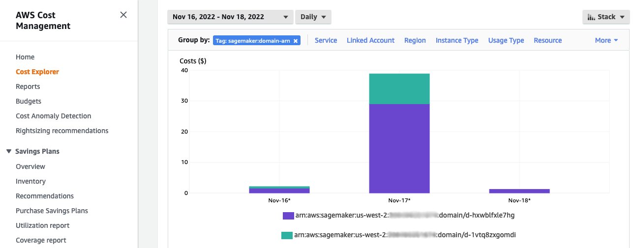Click the Nov-18* axis label
The image size is (635, 248).
pos(519,200)
